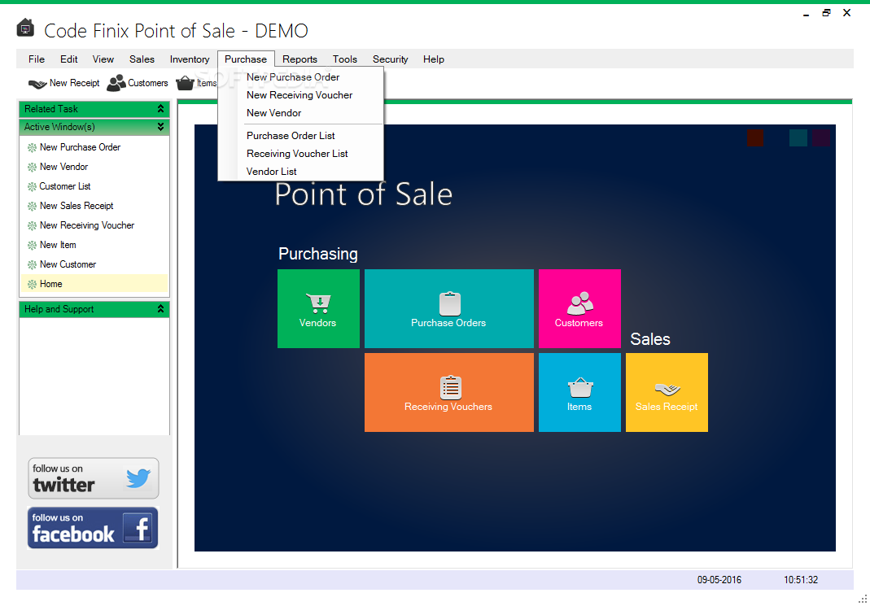The width and height of the screenshot is (870, 606).
Task: Choose New Receiving Voucher from menu
Action: [301, 95]
